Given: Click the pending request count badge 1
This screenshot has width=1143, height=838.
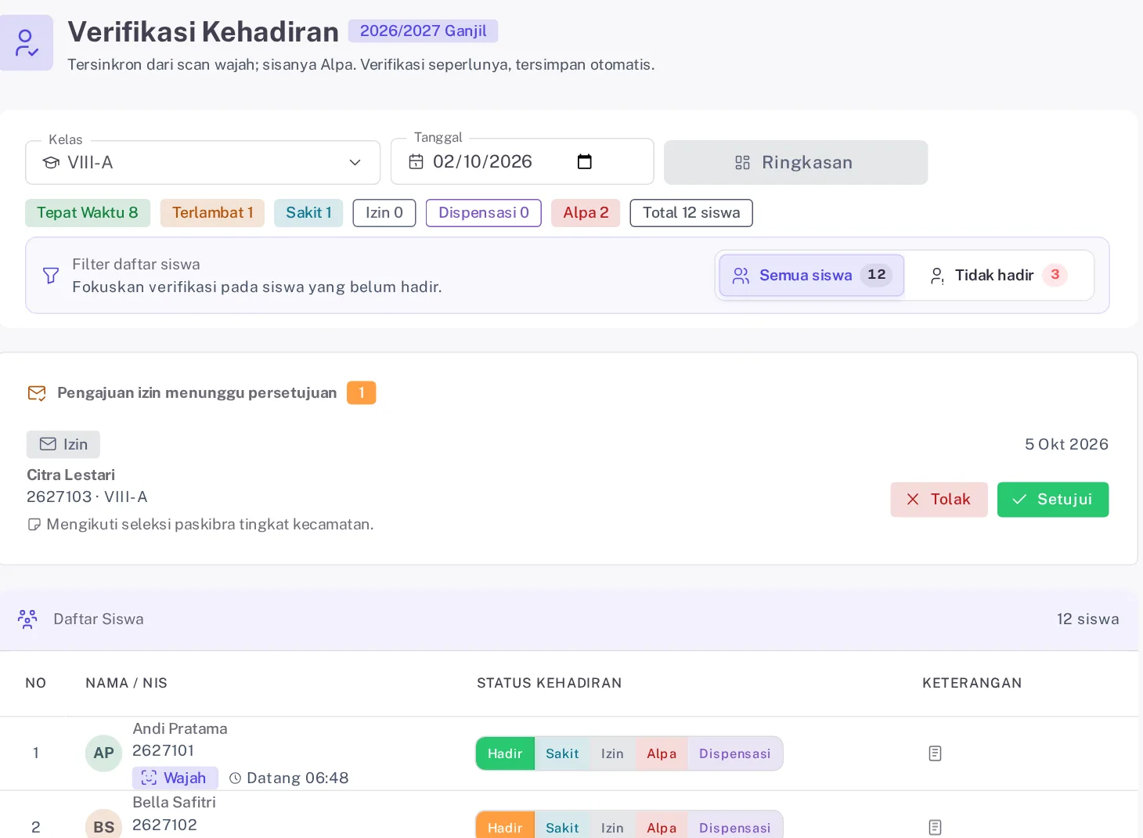Looking at the screenshot, I should point(362,393).
